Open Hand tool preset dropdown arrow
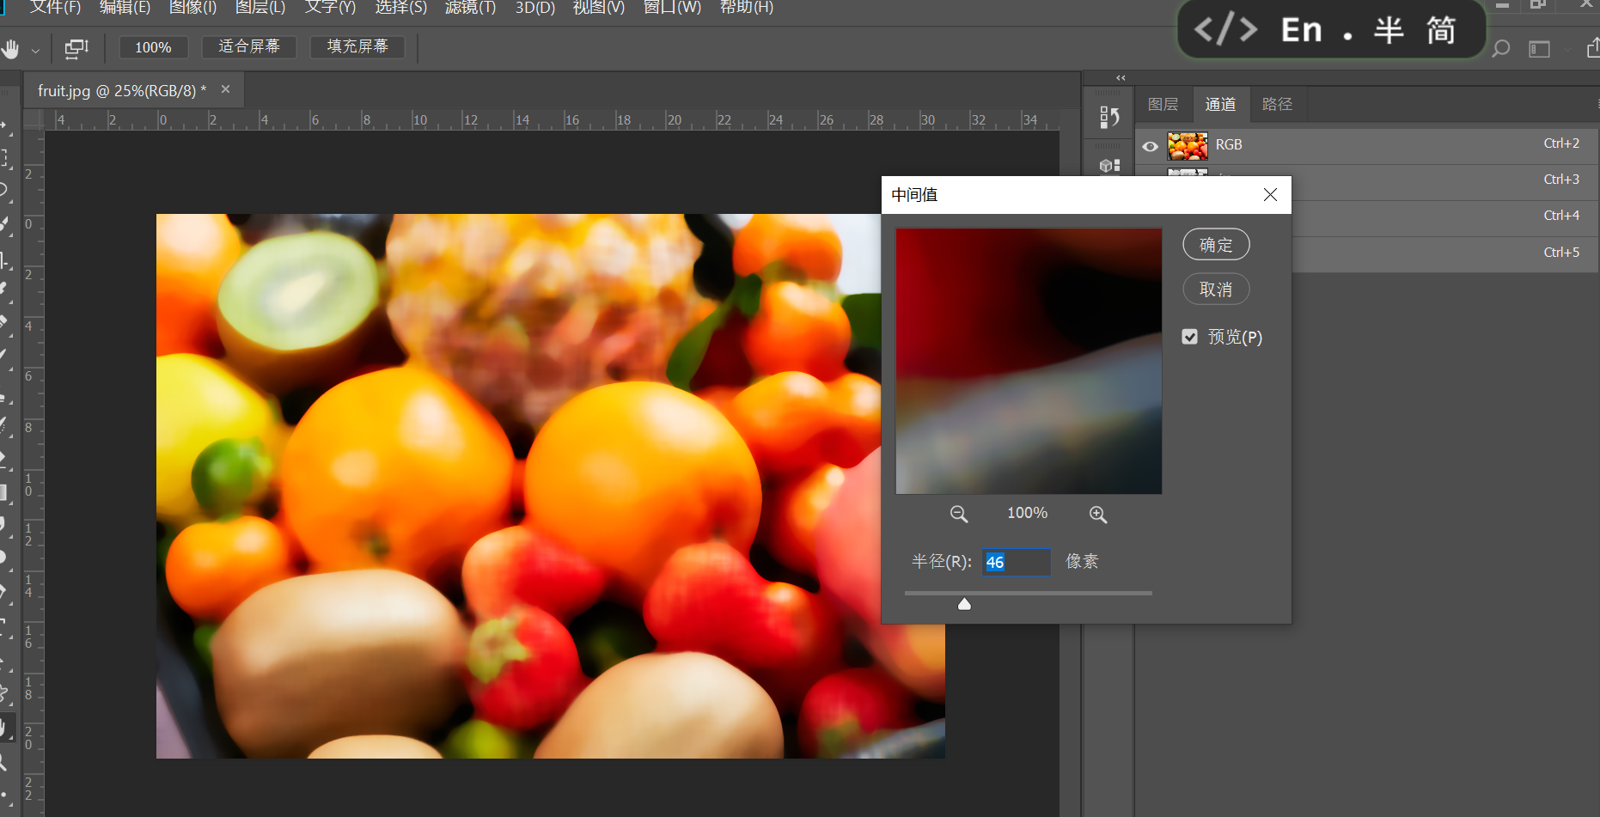 [x=35, y=50]
